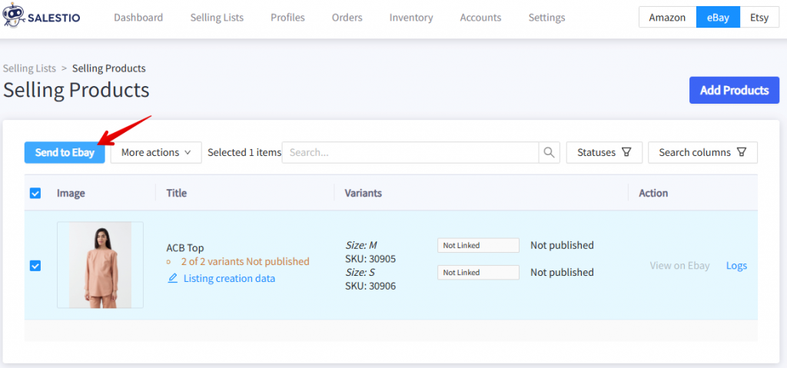Click the ACB Top product thumbnail
Image resolution: width=787 pixels, height=368 pixels.
(100, 265)
